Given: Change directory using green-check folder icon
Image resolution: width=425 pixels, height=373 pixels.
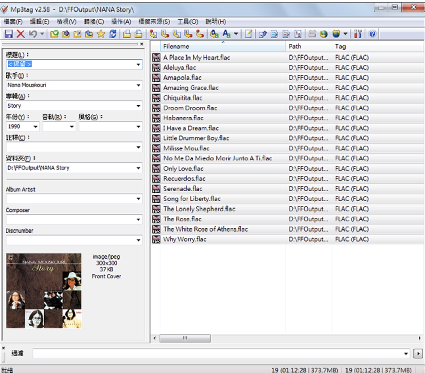Looking at the screenshot, I should [x=54, y=34].
